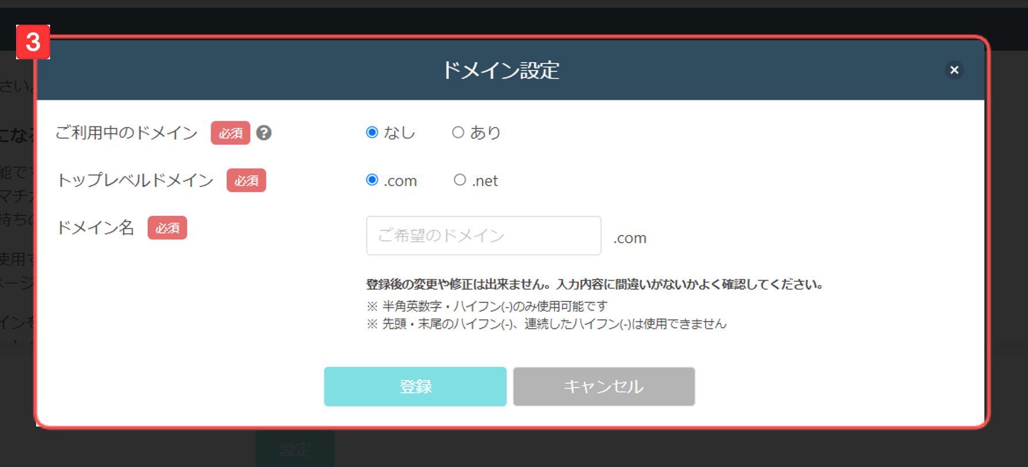Screen dimensions: 1028x467
Task: Choose the .net top-level domain
Action: 460,180
